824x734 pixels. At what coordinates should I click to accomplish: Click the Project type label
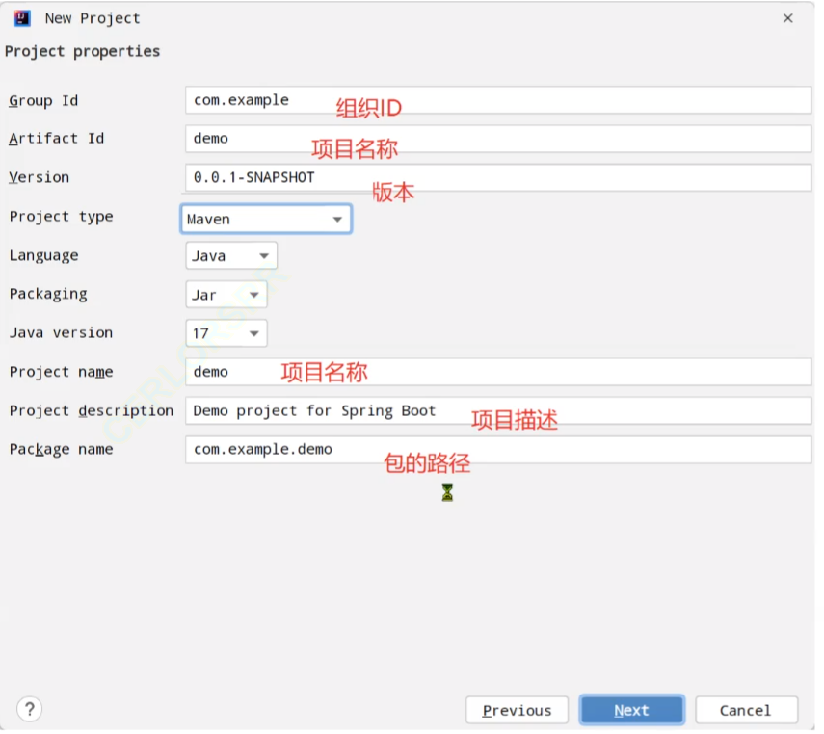[x=62, y=218]
